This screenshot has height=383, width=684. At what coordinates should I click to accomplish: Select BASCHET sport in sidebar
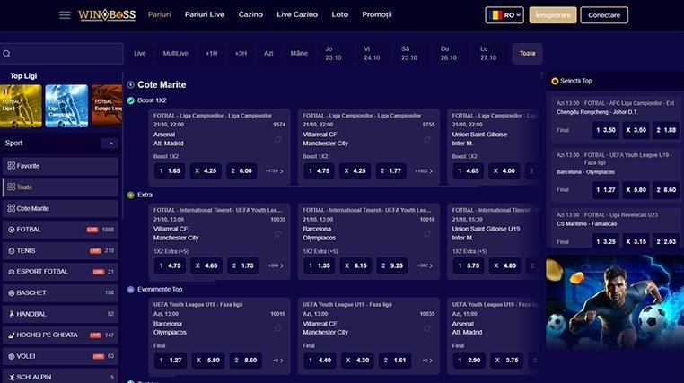point(60,292)
